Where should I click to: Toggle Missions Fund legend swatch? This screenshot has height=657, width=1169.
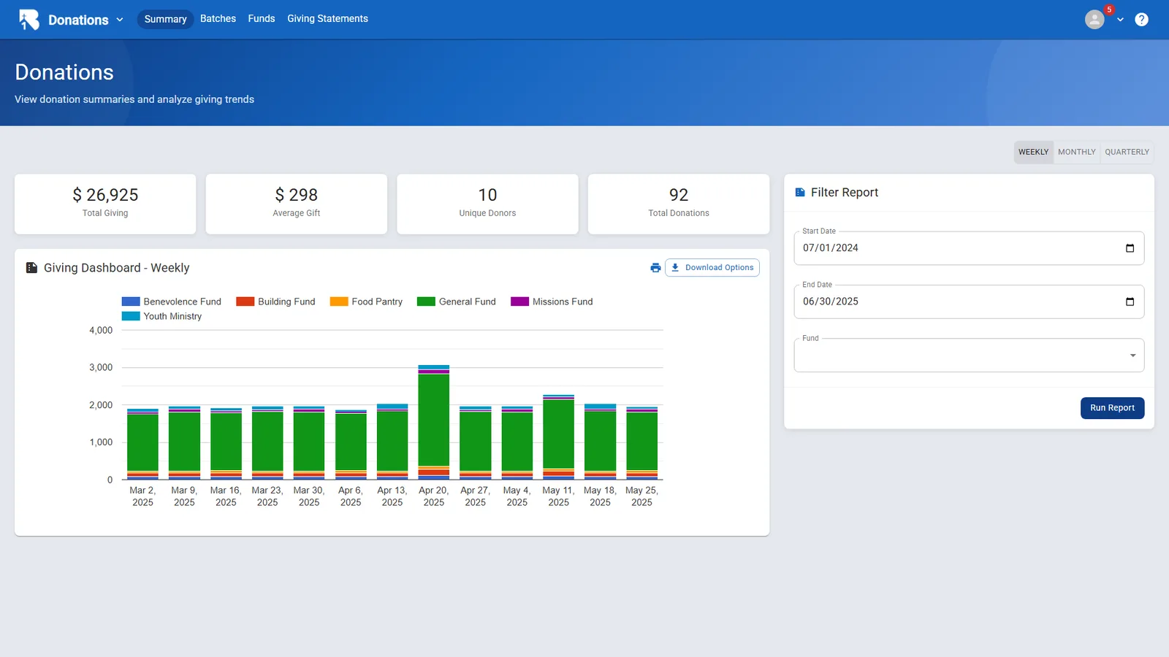coord(519,301)
